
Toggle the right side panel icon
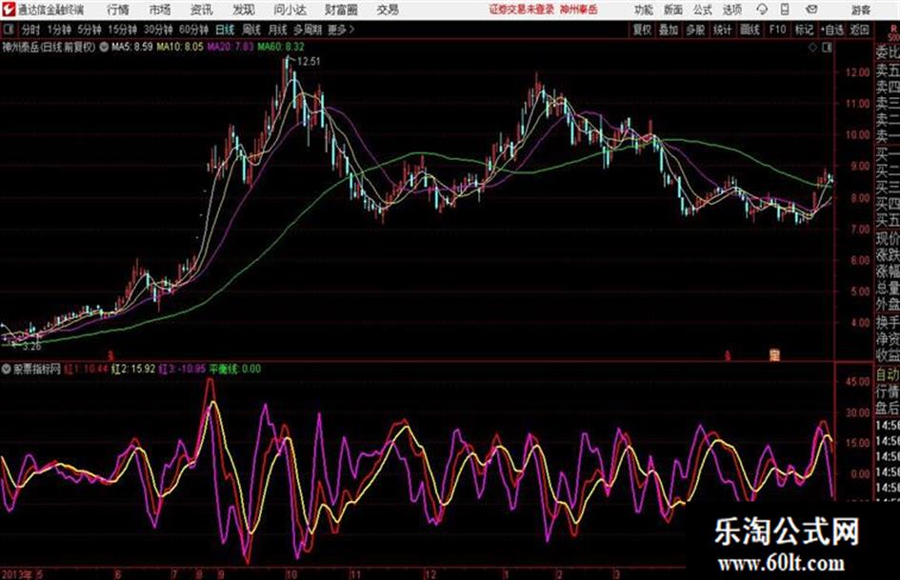827,48
